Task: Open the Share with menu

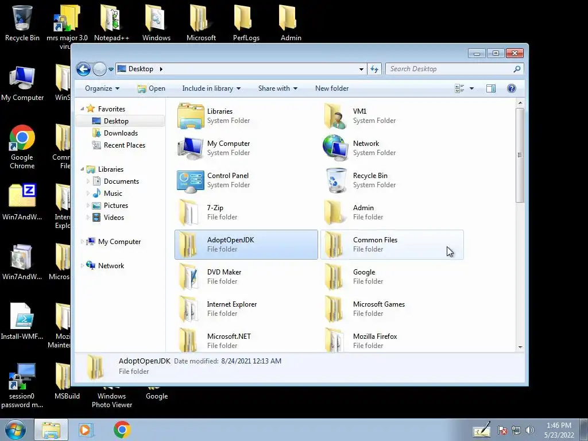Action: [277, 88]
